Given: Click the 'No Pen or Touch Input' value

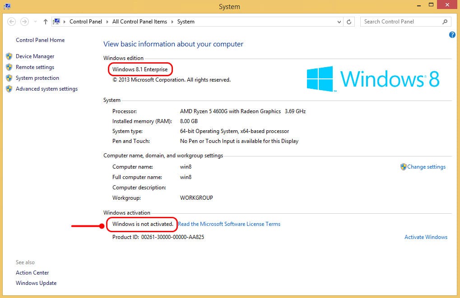Looking at the screenshot, I should (x=239, y=141).
